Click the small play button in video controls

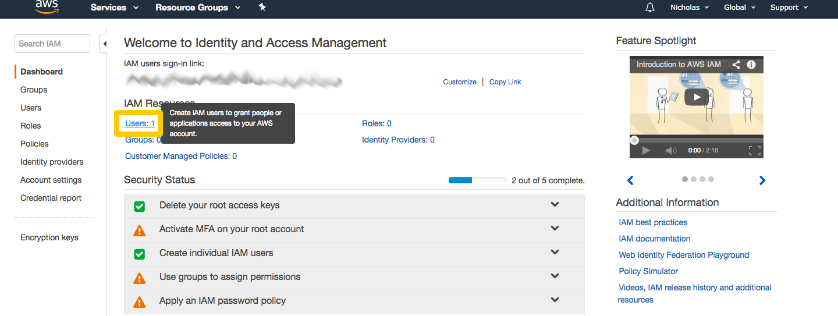646,150
